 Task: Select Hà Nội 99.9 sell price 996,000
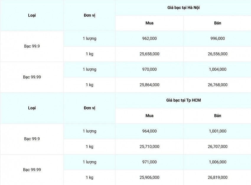pyautogui.click(x=218, y=38)
